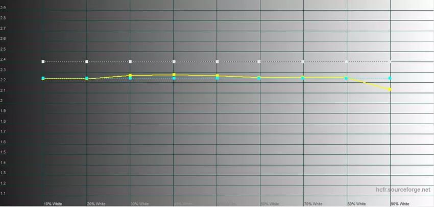Click the white dotted marker at 20% White
The width and height of the screenshot is (434, 207).
point(87,62)
